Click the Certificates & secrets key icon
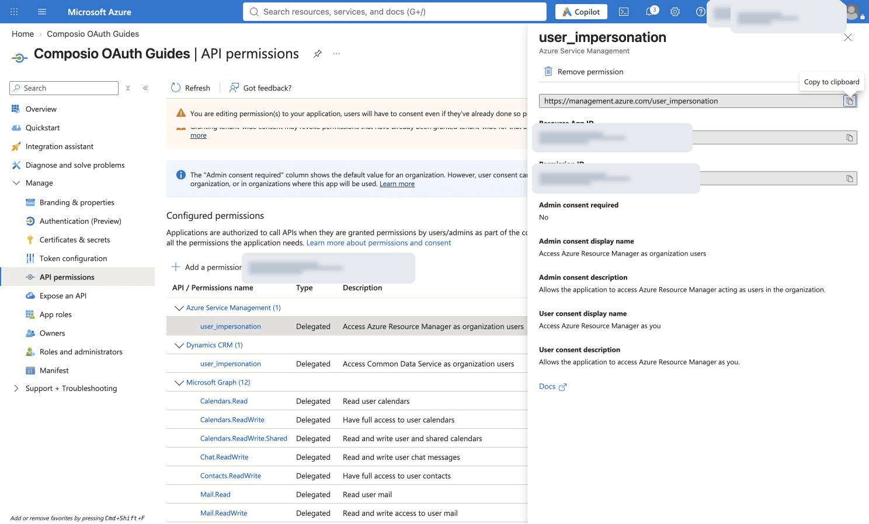This screenshot has height=524, width=869. (x=30, y=240)
